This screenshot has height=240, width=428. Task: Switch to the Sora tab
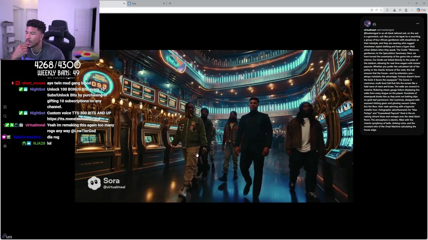point(145,3)
